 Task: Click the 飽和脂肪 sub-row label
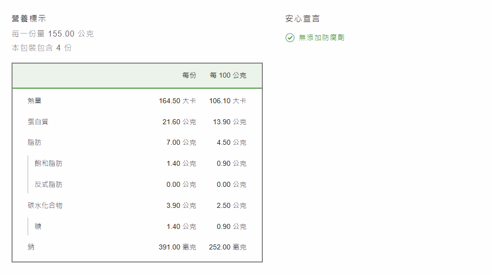pyautogui.click(x=48, y=164)
